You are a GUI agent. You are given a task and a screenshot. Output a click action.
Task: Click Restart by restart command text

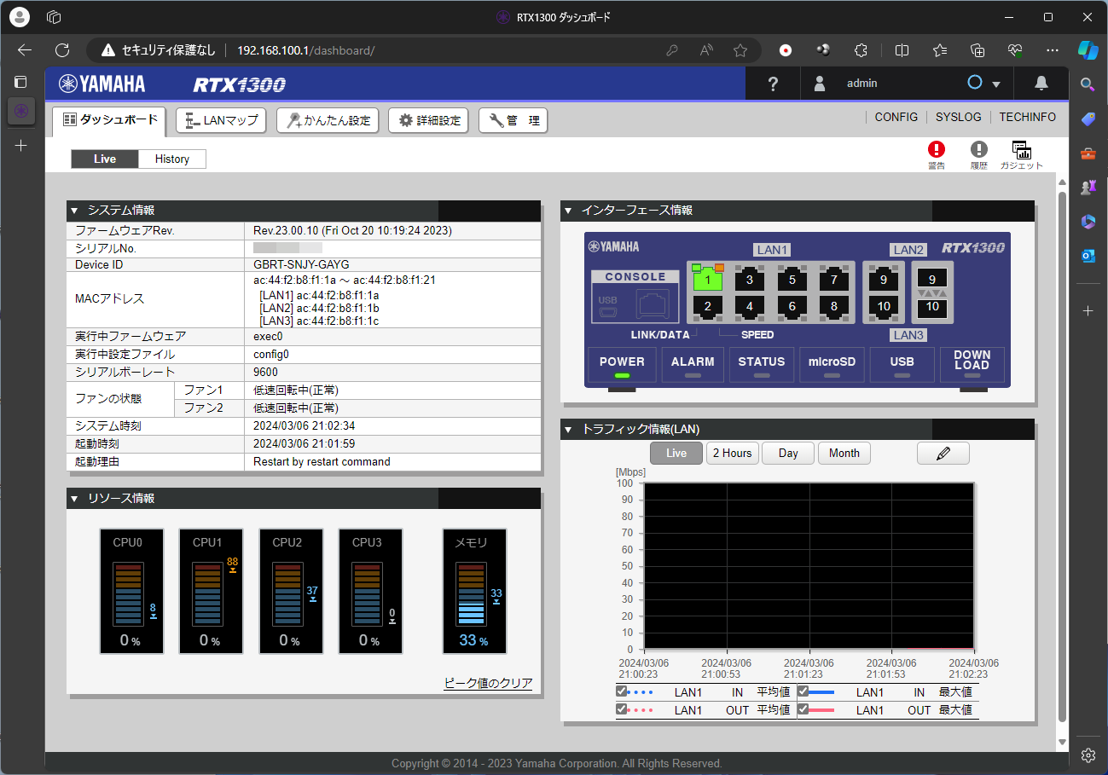point(322,461)
